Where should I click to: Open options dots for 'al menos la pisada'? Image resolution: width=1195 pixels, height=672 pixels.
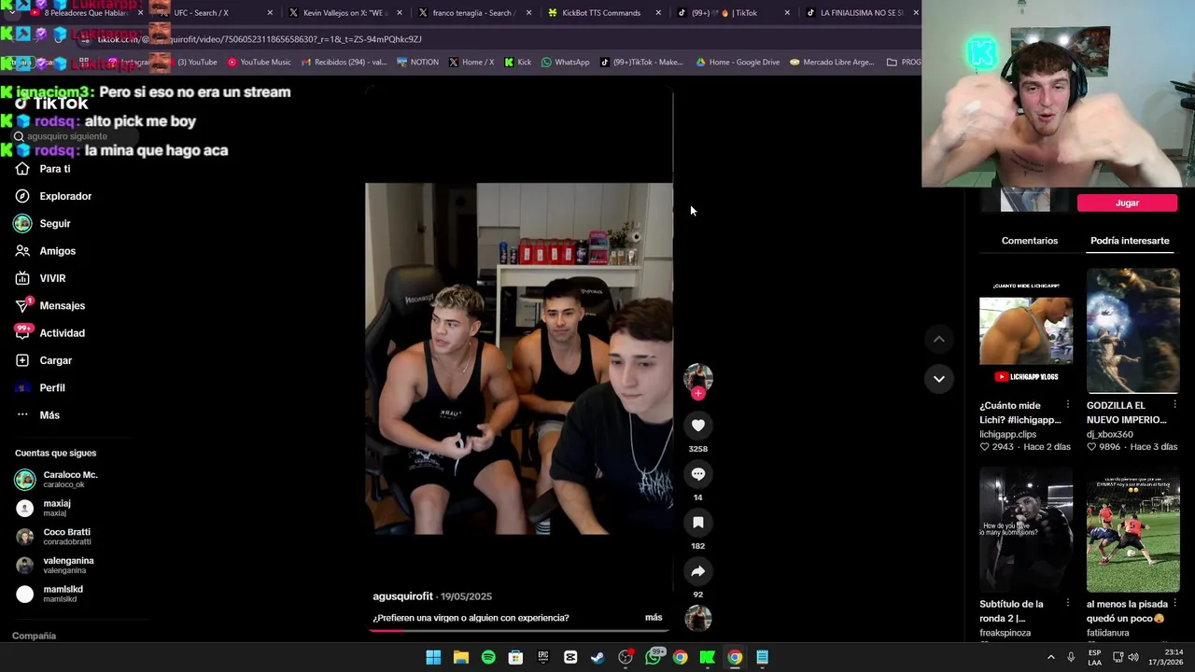tap(1174, 604)
